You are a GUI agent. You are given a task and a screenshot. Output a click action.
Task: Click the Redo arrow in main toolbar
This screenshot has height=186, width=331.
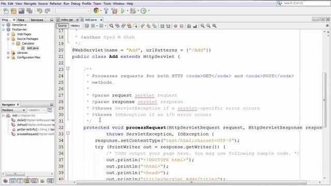[x=48, y=11]
